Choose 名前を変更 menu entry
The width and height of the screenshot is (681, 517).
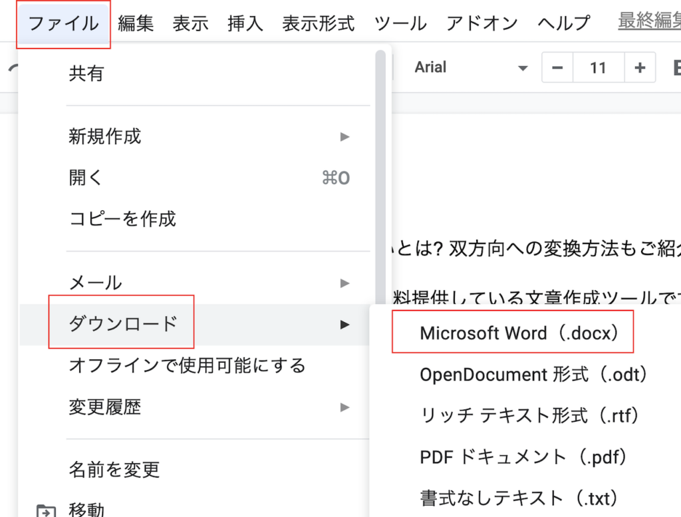coord(195,470)
